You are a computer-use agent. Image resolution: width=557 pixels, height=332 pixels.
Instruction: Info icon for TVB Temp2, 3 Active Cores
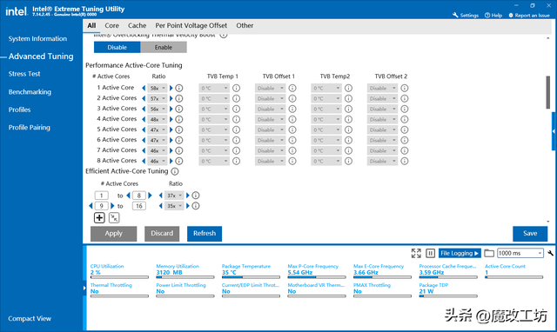348,109
